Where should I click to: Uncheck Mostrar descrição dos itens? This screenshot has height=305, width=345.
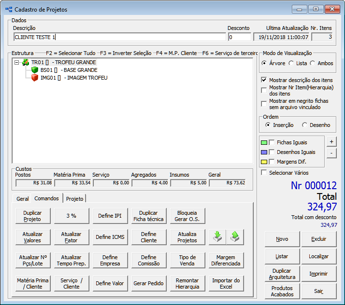coord(264,80)
